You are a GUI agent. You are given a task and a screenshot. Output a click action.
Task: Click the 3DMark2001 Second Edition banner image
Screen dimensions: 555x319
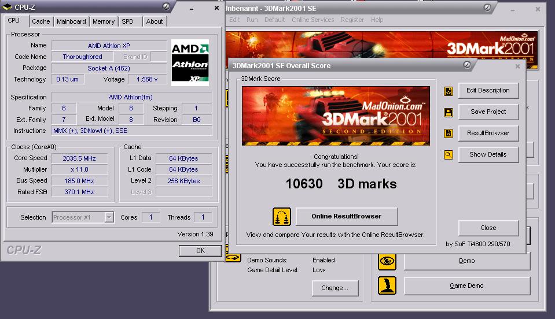[336, 116]
